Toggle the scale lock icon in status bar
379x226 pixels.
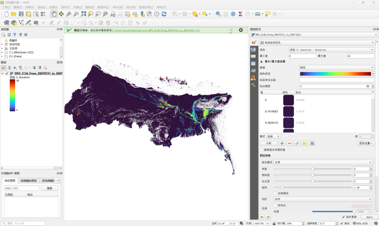(274, 223)
